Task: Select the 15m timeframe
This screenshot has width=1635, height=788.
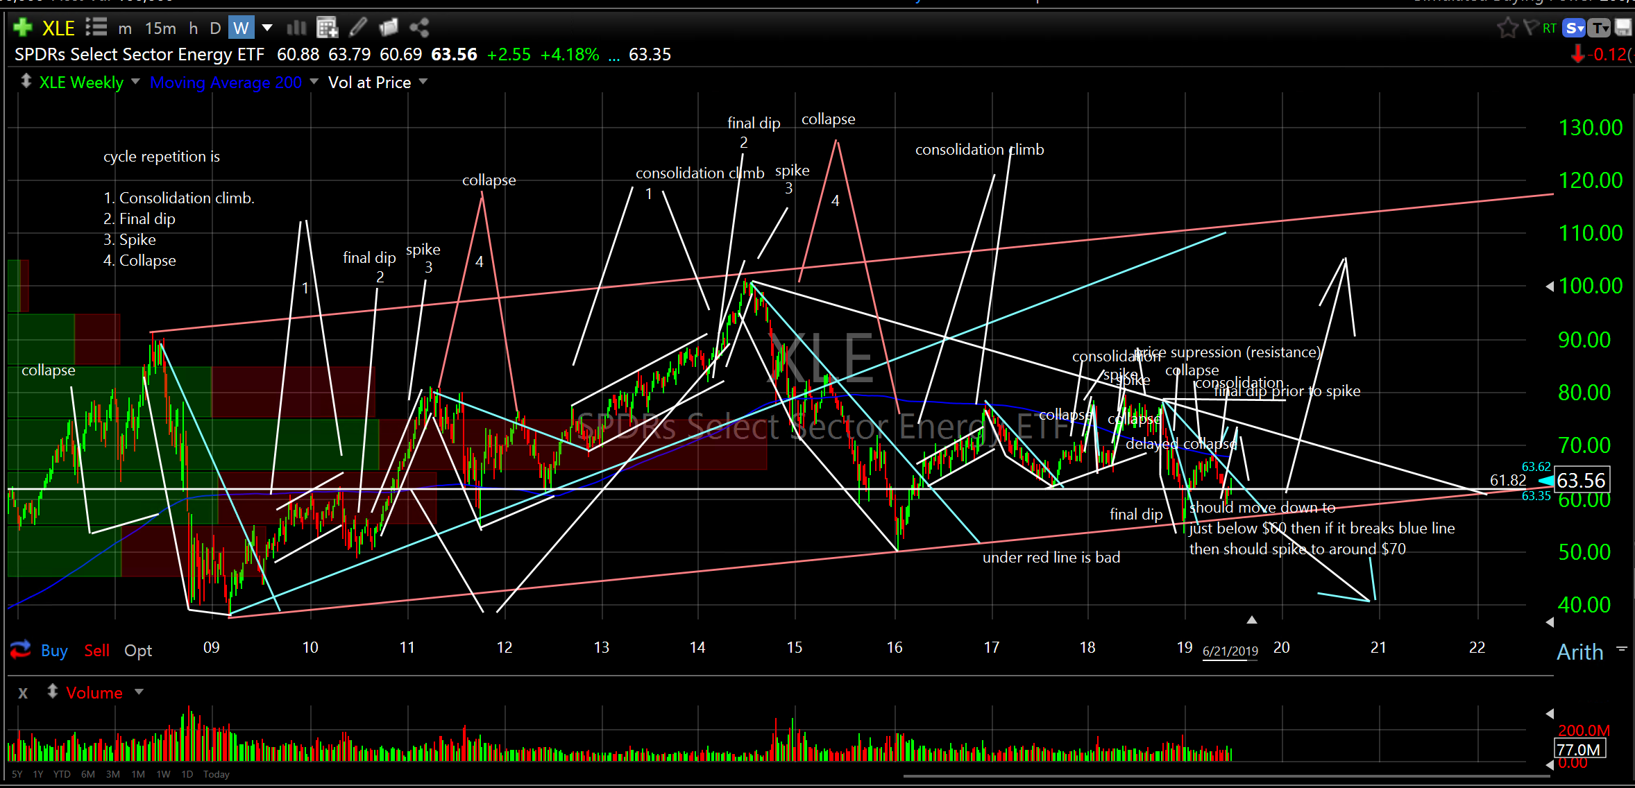Action: tap(160, 28)
